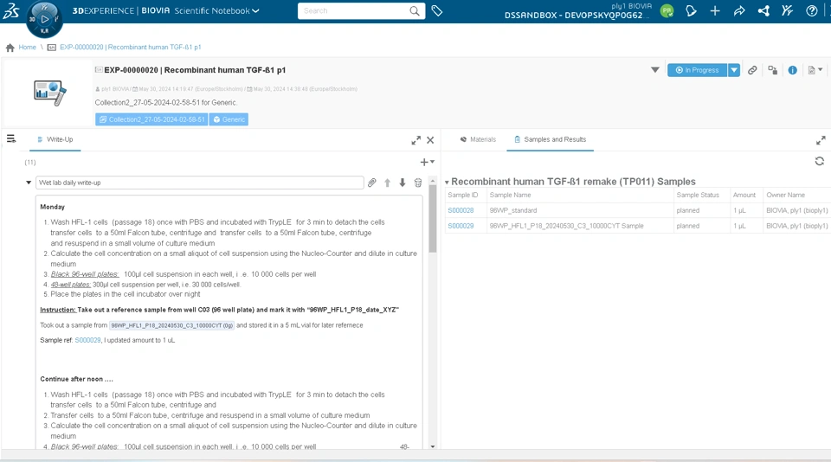The image size is (831, 462).
Task: Sort by Sample Status column header
Action: (x=701, y=195)
